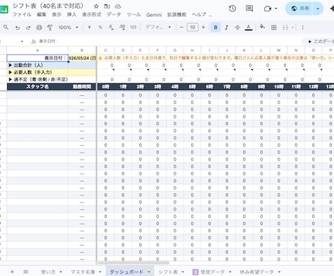Image resolution: width=334 pixels, height=276 pixels.
Task: Click the horizontal scrollbar thumb
Action: [134, 263]
